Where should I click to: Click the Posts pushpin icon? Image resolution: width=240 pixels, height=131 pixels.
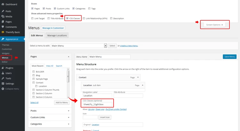pyautogui.click(x=3, y=11)
